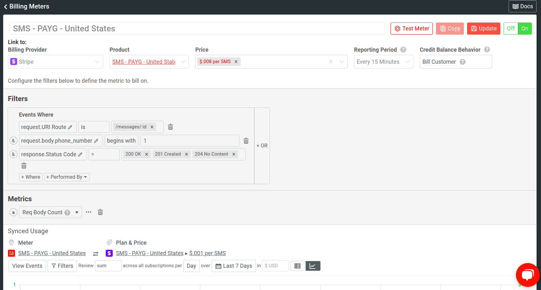Screen dimensions: 541x290
Task: Open the chat widget bubble at bottom right
Action: (528, 275)
